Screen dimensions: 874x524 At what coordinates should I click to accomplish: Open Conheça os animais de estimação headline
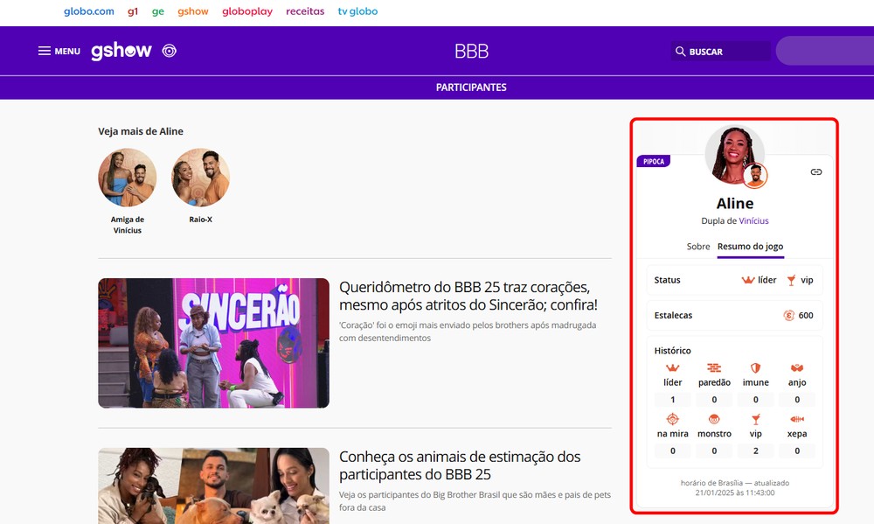coord(460,465)
